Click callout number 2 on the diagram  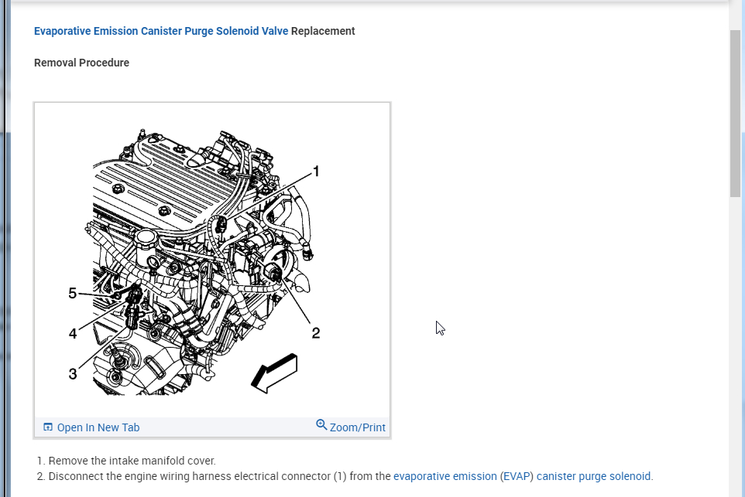click(x=316, y=333)
